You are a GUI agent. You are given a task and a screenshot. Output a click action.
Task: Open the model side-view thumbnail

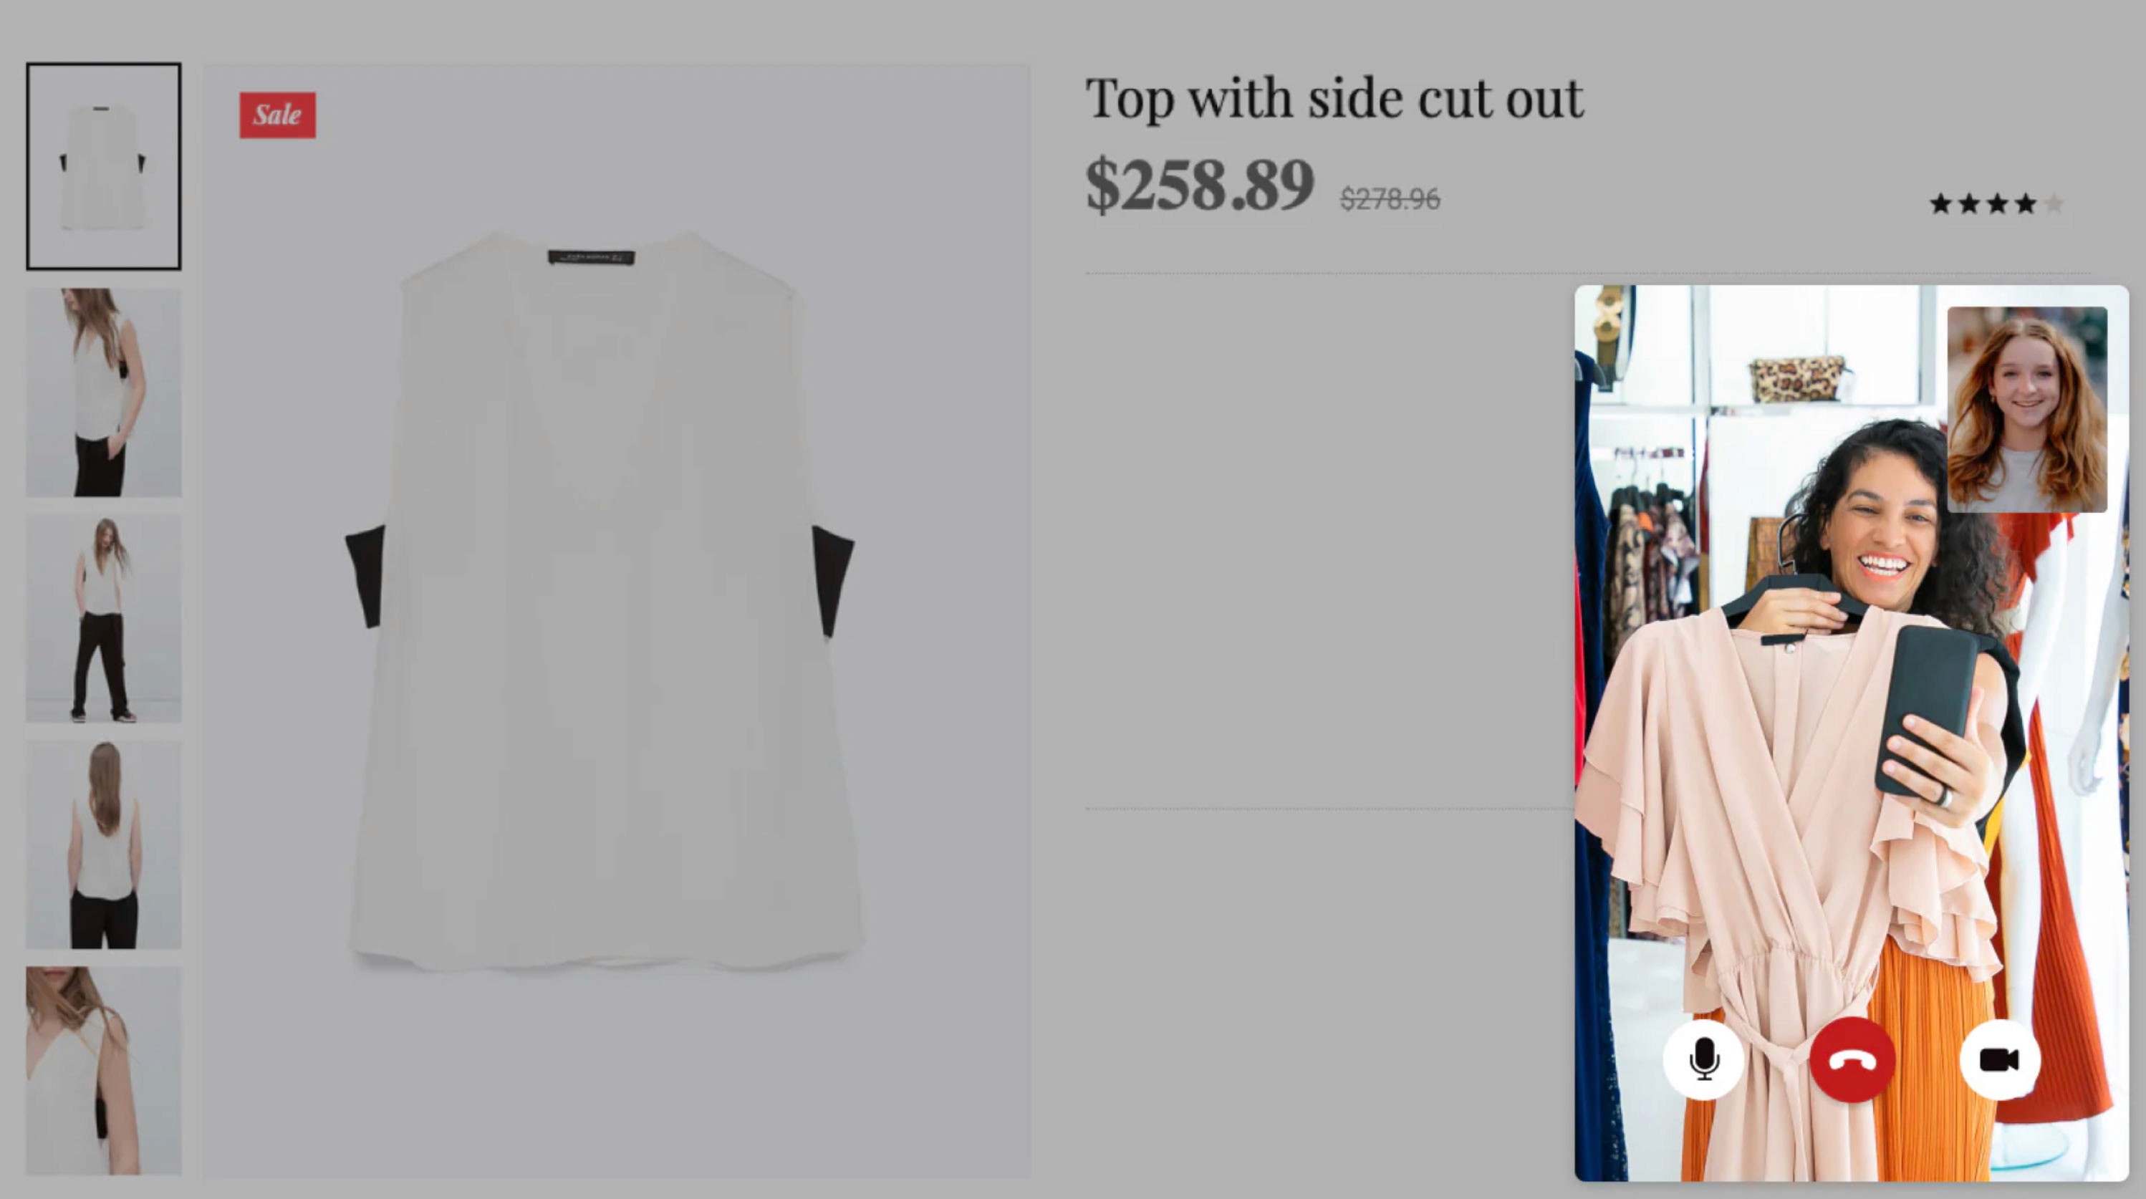pyautogui.click(x=103, y=393)
